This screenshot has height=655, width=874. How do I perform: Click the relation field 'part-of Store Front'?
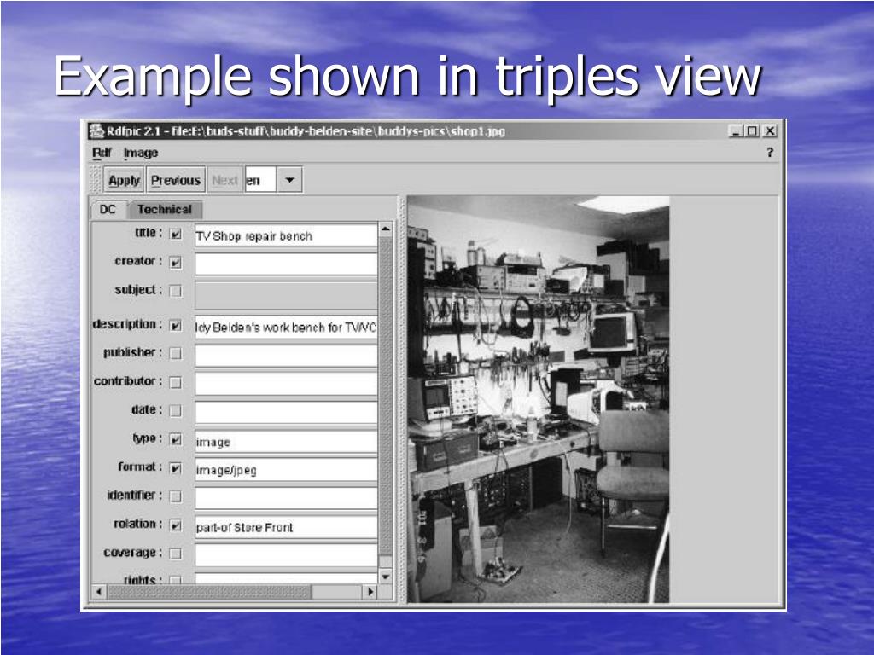[x=286, y=527]
